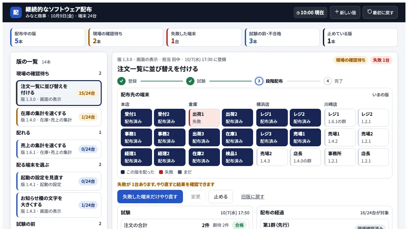This screenshot has height=229, width=408.
Task: Select step 4 circle for 完了
Action: coord(328,81)
